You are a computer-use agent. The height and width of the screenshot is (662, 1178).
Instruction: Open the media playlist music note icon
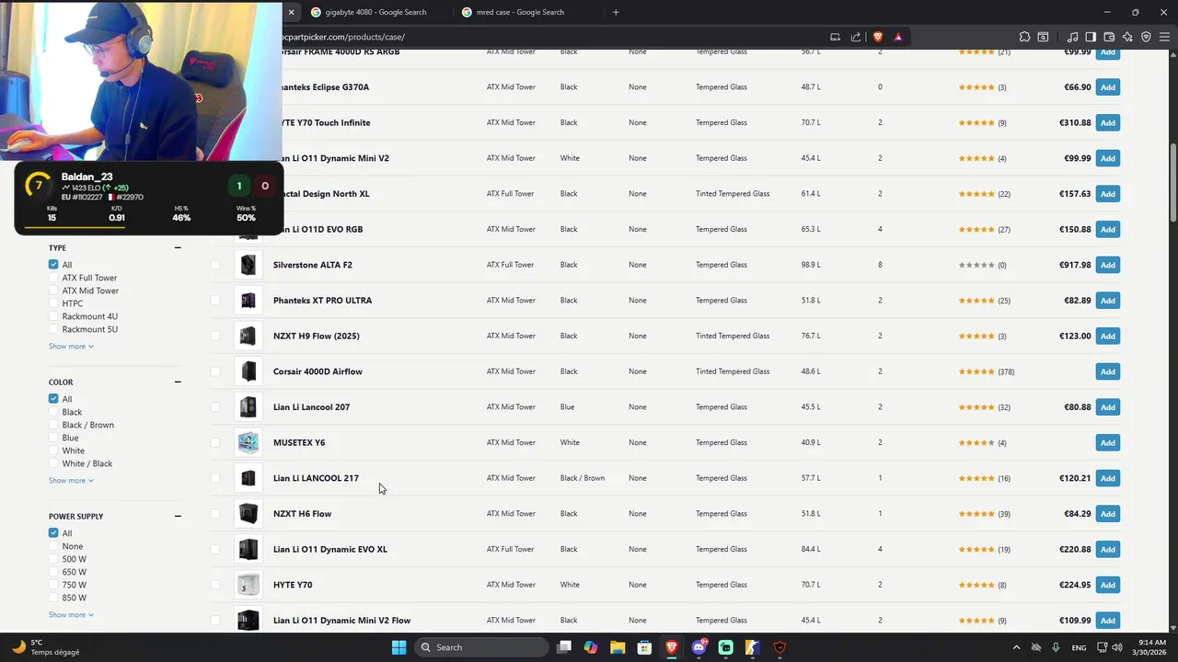click(1072, 37)
